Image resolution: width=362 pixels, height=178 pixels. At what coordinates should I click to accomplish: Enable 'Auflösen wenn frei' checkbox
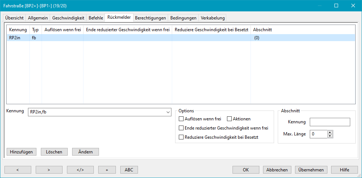pyautogui.click(x=181, y=119)
